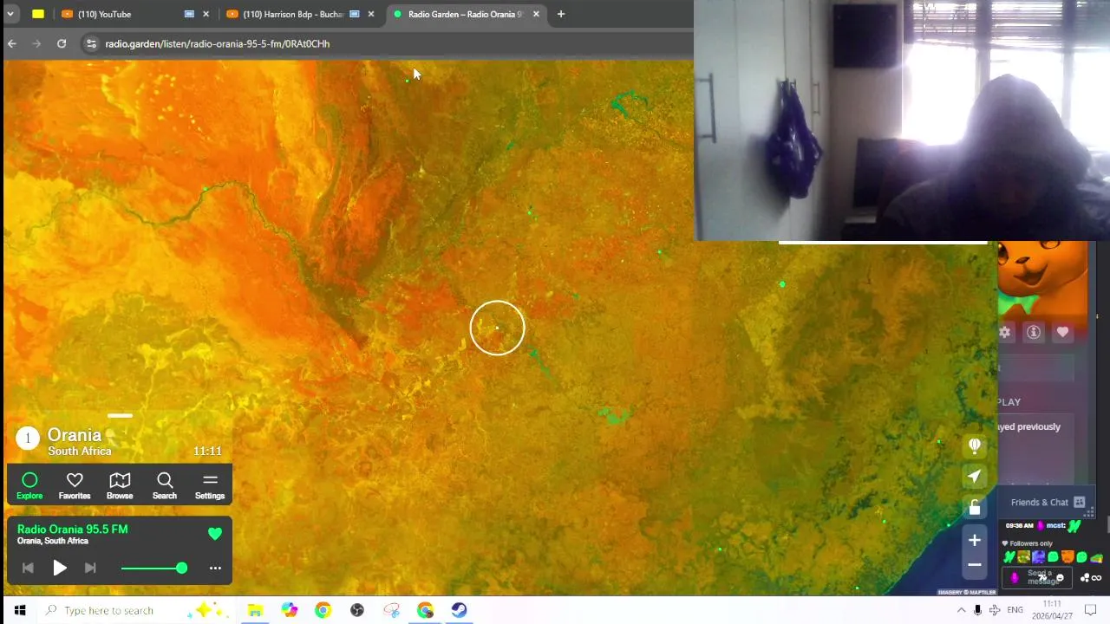Play Radio Orania 95.5 FM
The height and width of the screenshot is (624, 1110).
pyautogui.click(x=60, y=568)
